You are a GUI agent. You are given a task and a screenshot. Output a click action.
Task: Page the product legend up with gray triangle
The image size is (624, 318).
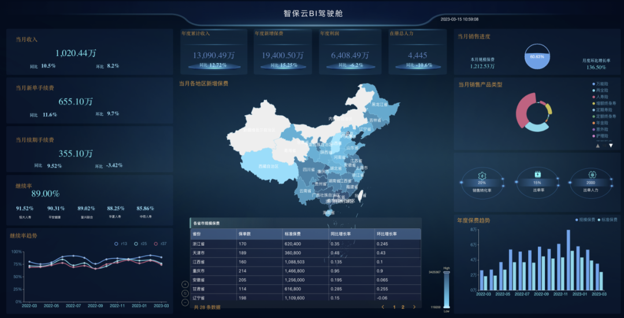pyautogui.click(x=598, y=146)
